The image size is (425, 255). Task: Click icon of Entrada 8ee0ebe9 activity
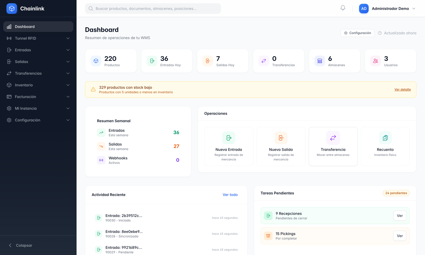pyautogui.click(x=99, y=234)
